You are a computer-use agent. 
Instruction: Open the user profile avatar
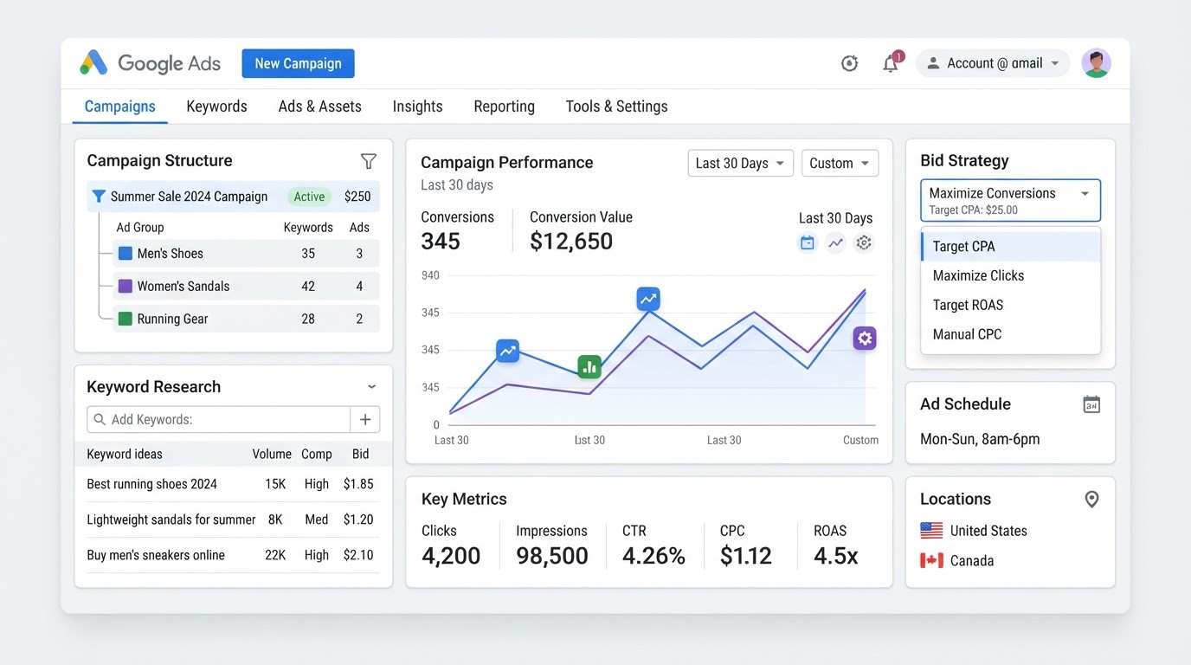[x=1097, y=63]
